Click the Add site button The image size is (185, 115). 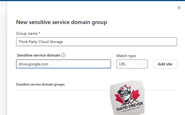(165, 64)
